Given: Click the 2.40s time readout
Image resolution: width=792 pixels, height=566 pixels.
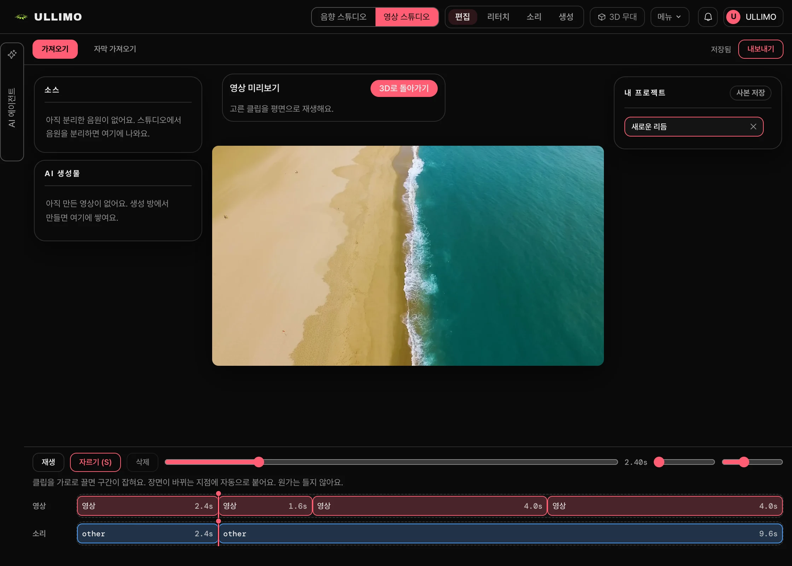Looking at the screenshot, I should coord(636,462).
